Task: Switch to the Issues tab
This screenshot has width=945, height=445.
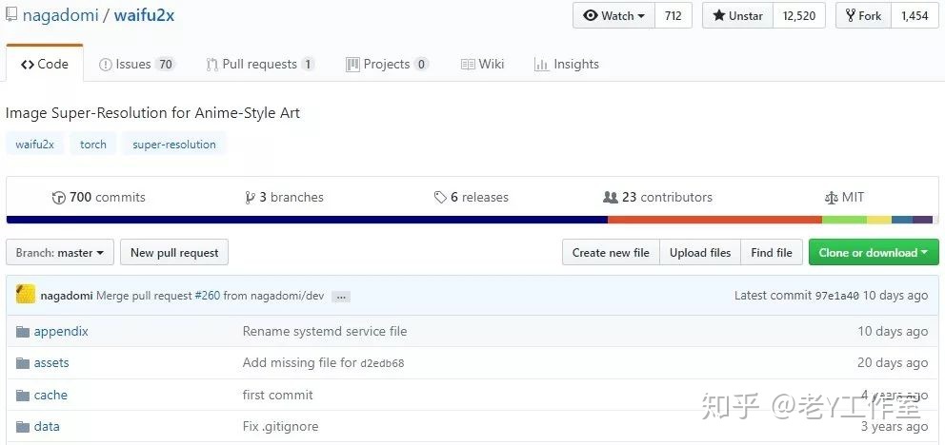Action: pyautogui.click(x=137, y=65)
